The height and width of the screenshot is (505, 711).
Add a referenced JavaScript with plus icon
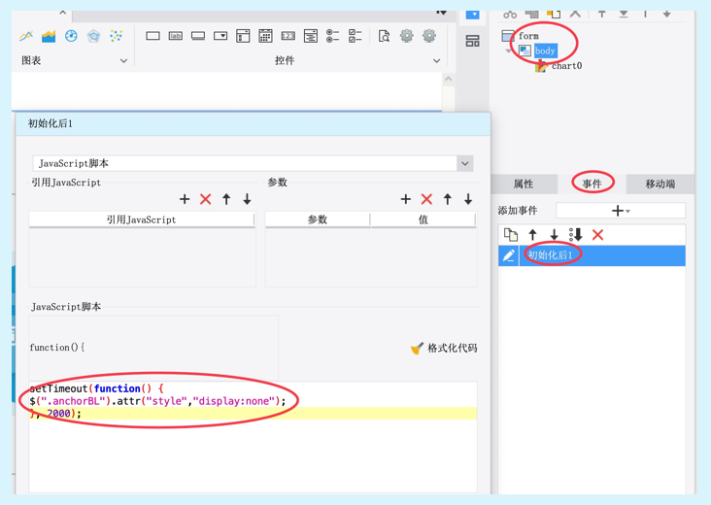185,199
